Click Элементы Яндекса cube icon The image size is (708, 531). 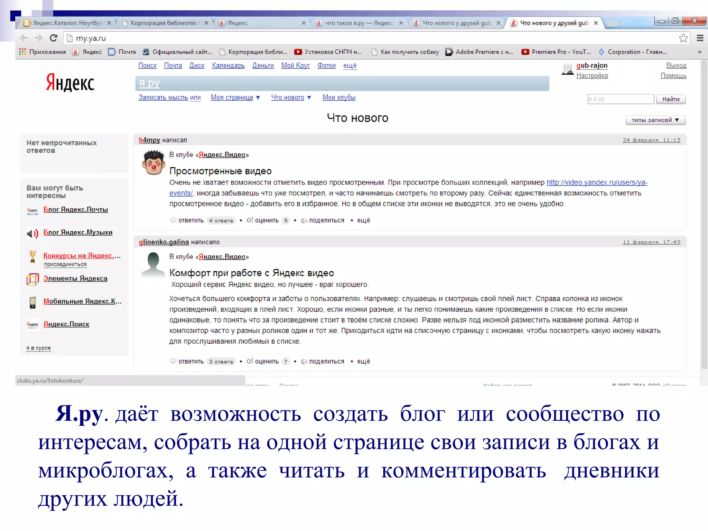(32, 279)
